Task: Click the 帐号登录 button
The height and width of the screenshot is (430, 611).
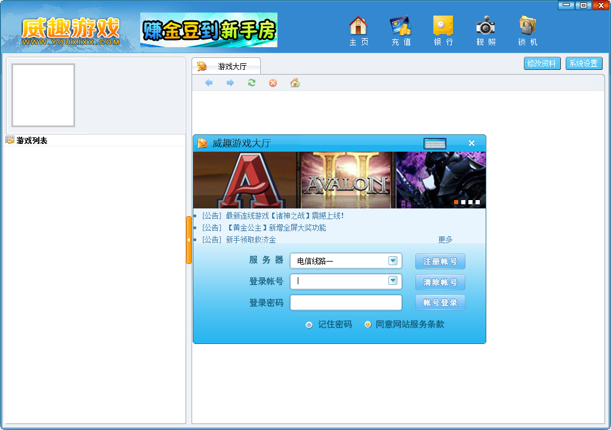Action: 440,302
